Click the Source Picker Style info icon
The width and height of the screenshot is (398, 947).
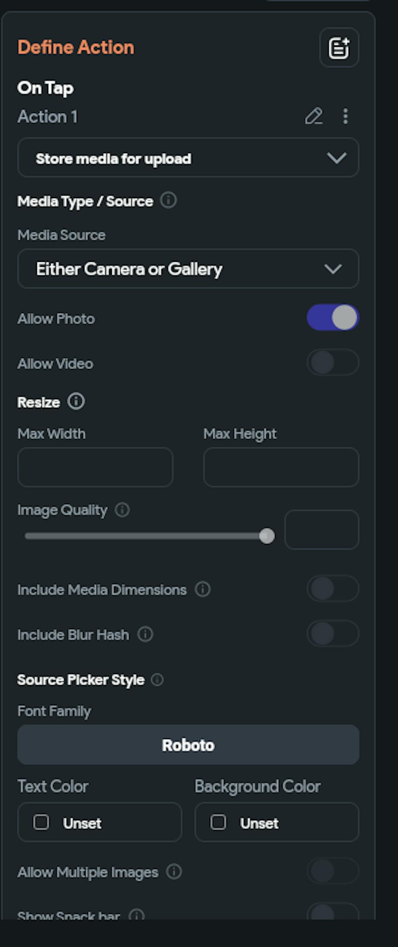click(x=157, y=680)
